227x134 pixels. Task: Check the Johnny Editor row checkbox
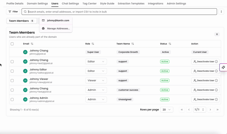(12, 71)
